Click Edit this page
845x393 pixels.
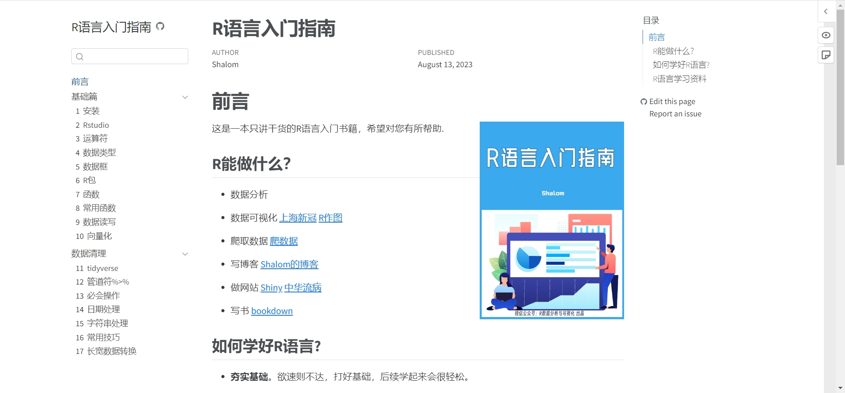click(x=672, y=102)
